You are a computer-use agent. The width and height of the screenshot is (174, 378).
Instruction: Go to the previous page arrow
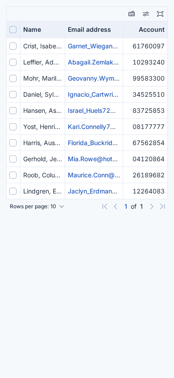click(116, 206)
